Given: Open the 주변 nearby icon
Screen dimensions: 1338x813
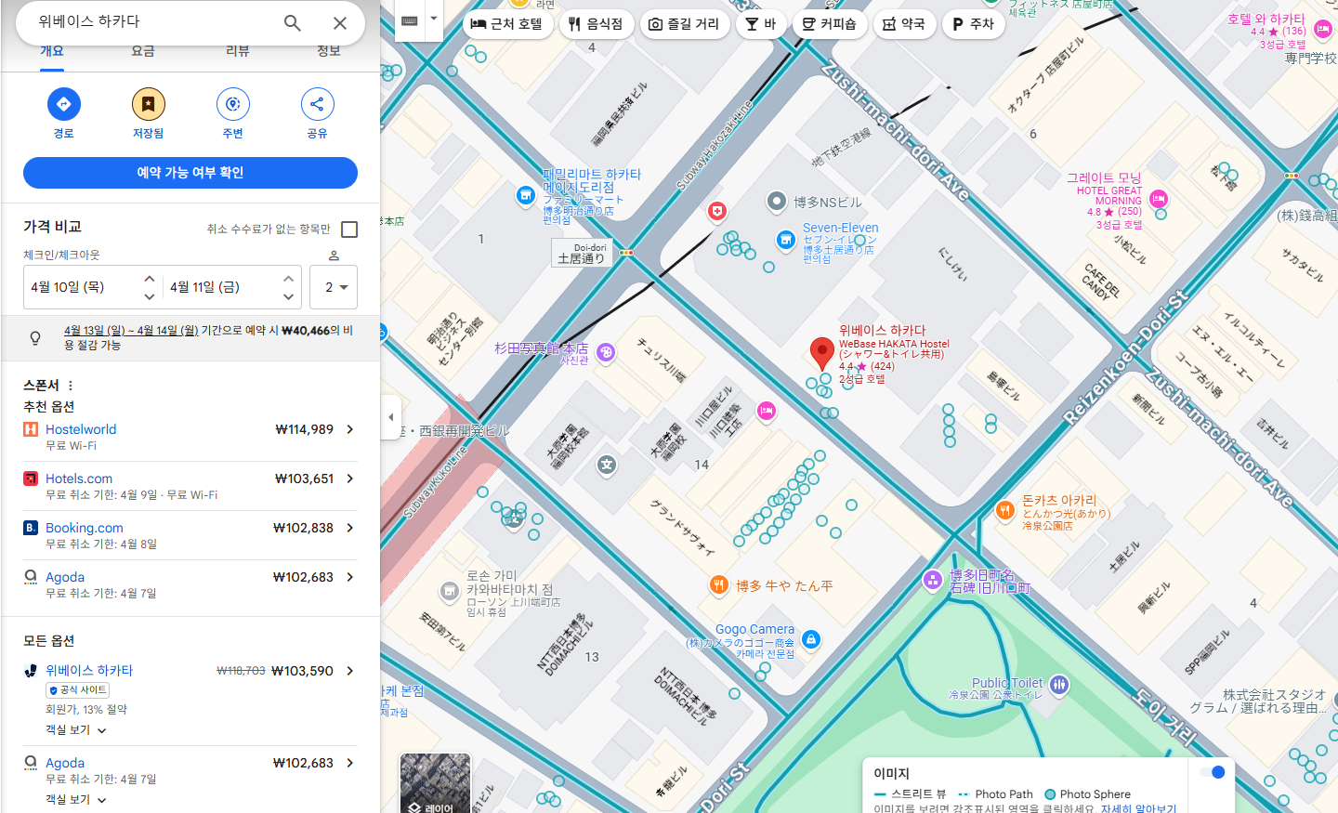Looking at the screenshot, I should 232,104.
